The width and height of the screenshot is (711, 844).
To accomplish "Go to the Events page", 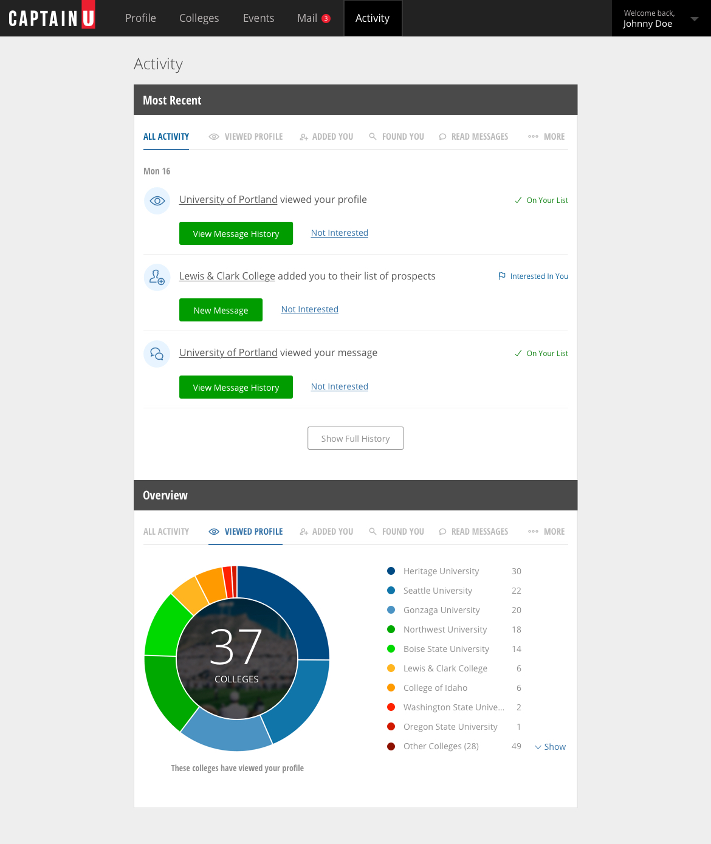I will (x=258, y=18).
